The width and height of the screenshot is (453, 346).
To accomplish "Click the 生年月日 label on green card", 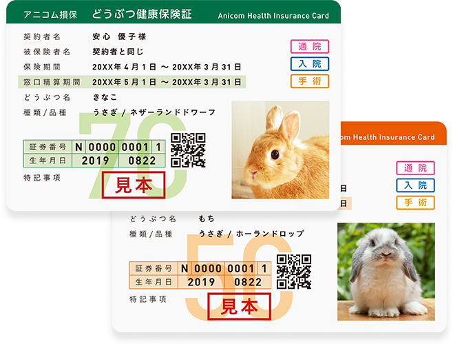I will tap(48, 161).
